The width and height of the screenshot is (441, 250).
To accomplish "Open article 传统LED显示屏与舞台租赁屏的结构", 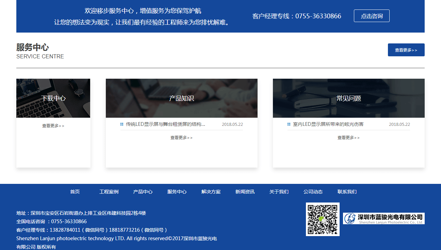I will [165, 124].
